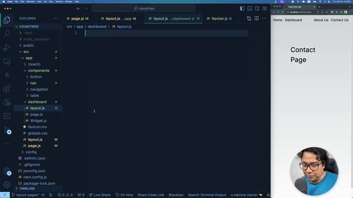
Task: Expand the navigation folder
Action: [39, 89]
